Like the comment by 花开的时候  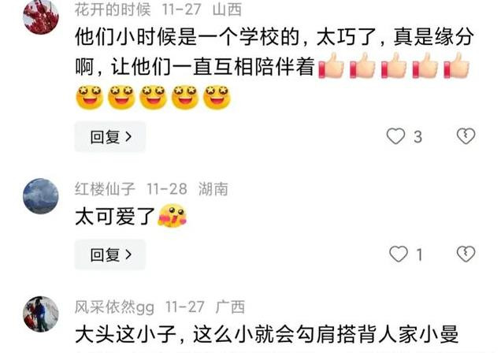[396, 136]
